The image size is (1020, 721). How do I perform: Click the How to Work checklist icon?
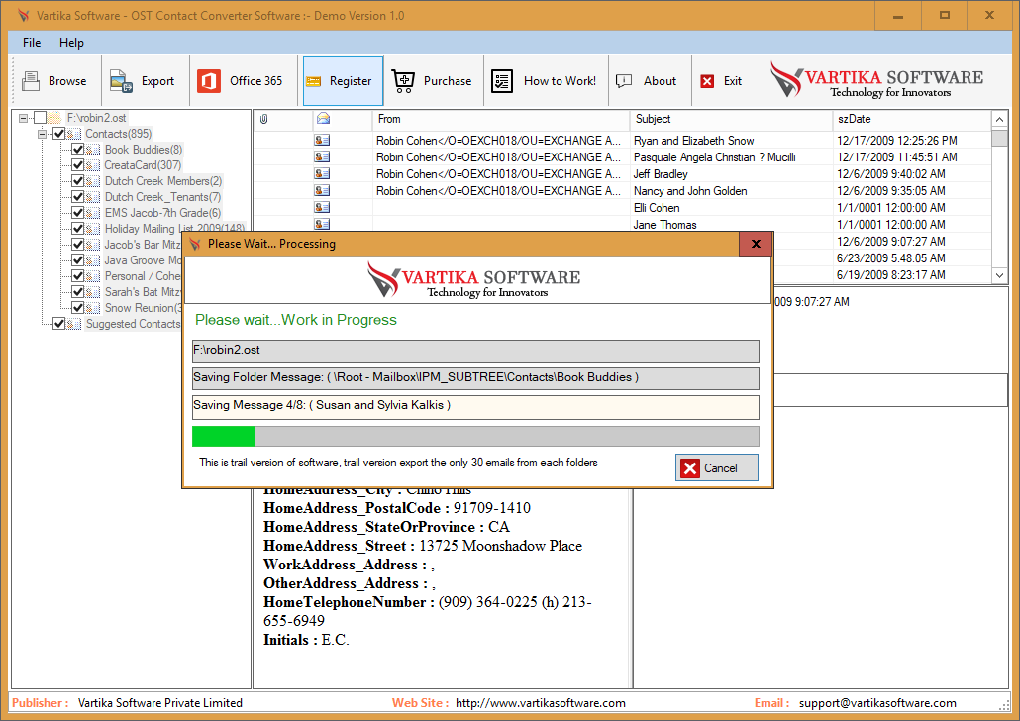(501, 81)
